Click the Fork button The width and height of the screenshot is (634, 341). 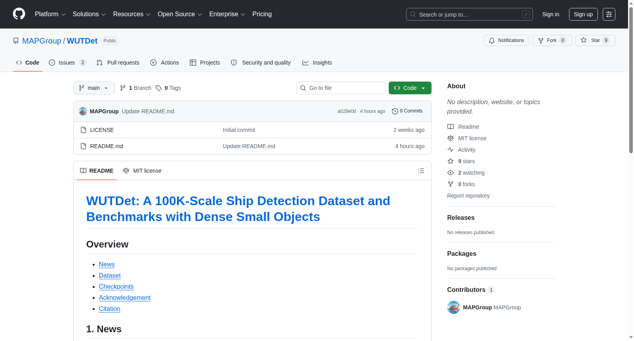pyautogui.click(x=552, y=40)
